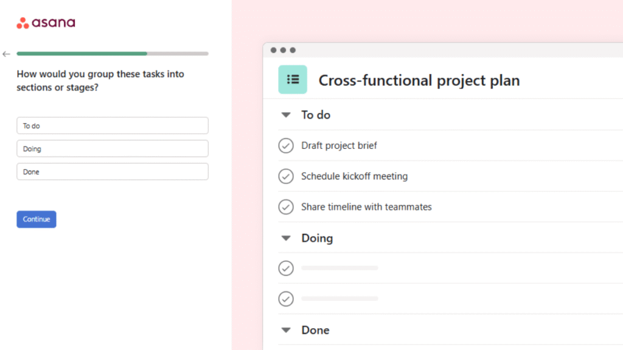Click the checkmark icon next to Draft project brief
This screenshot has width=623, height=350.
(286, 145)
